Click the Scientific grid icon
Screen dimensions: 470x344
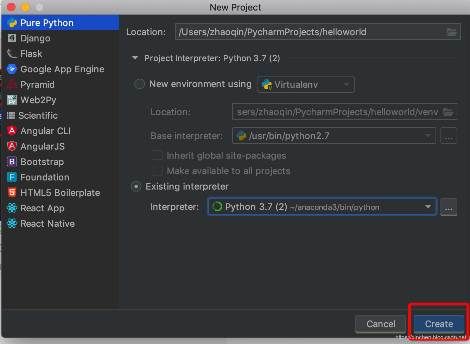tap(11, 115)
